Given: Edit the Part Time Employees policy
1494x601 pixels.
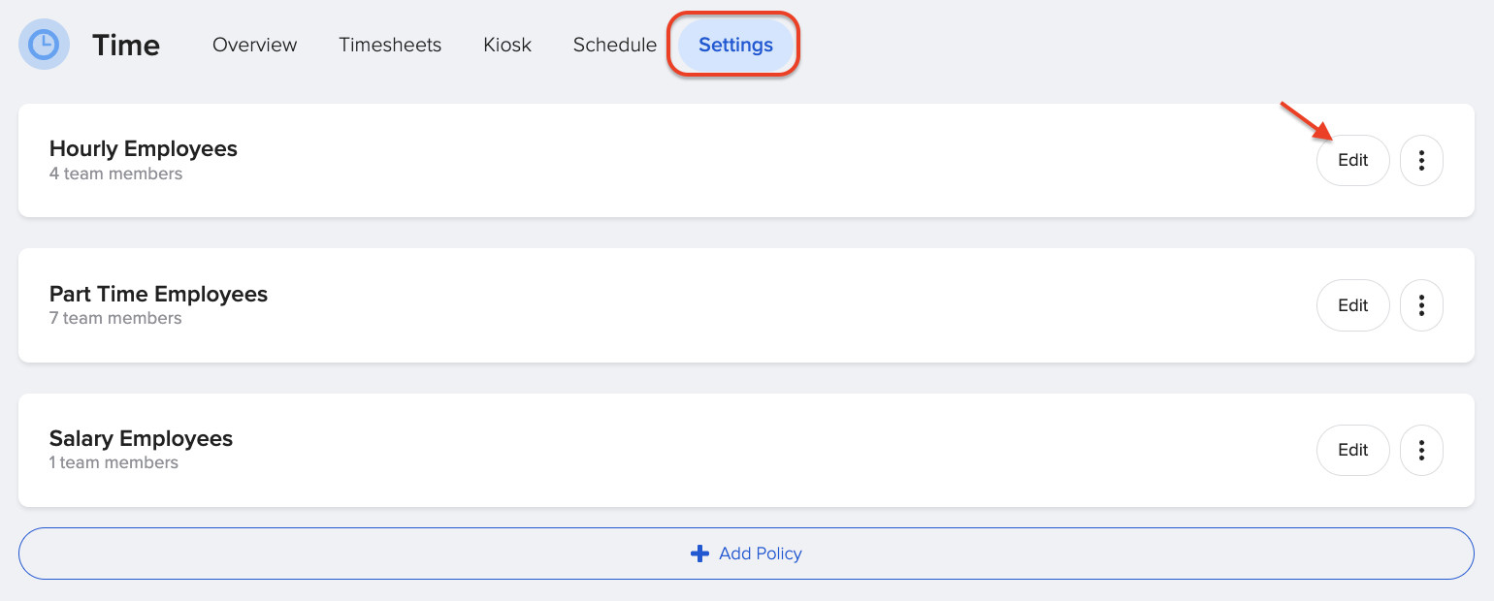Looking at the screenshot, I should [x=1352, y=305].
